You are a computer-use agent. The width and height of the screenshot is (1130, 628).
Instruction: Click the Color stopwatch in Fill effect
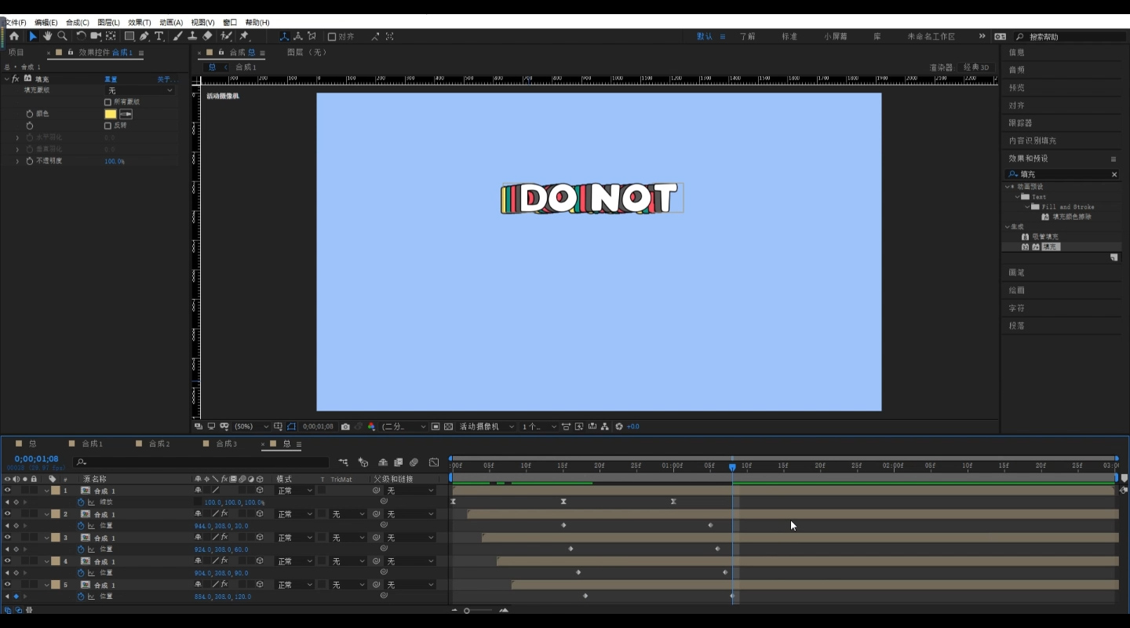tap(30, 114)
